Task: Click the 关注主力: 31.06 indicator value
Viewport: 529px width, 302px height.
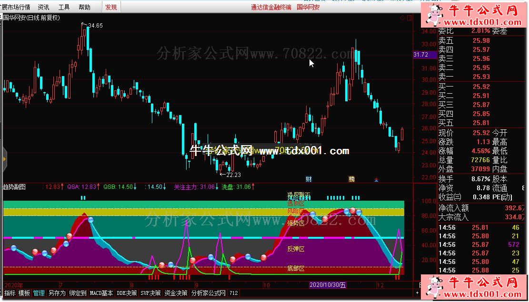Action: point(195,186)
